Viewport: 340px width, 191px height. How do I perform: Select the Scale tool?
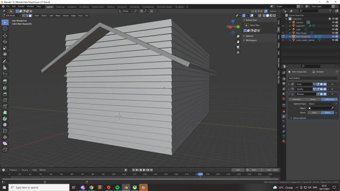(x=5, y=48)
